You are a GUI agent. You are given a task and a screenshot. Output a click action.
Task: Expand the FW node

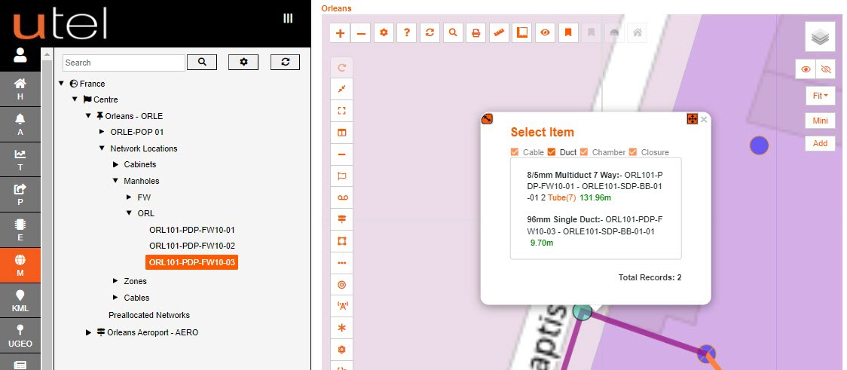pyautogui.click(x=129, y=197)
